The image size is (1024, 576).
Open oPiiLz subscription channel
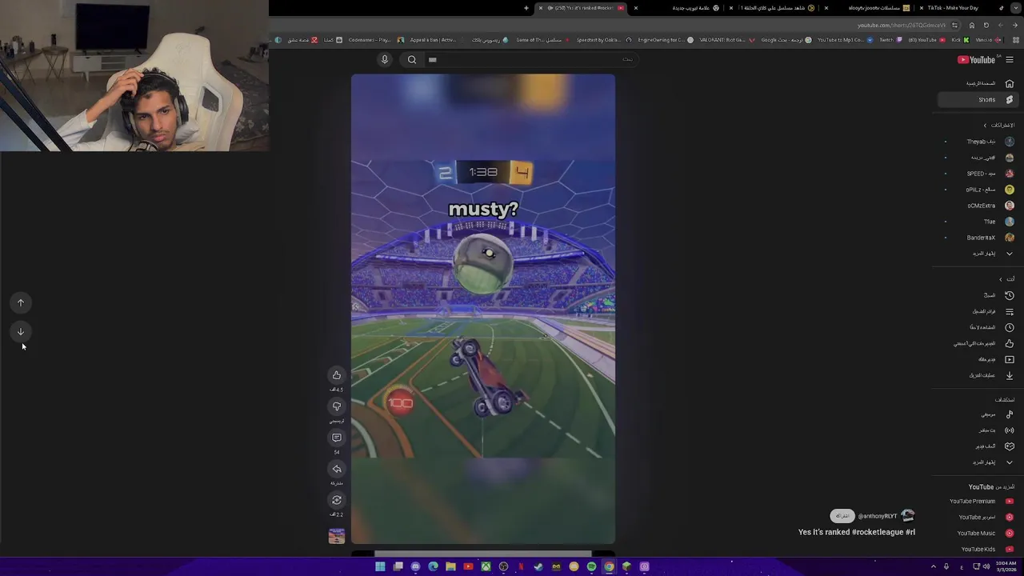coord(978,190)
